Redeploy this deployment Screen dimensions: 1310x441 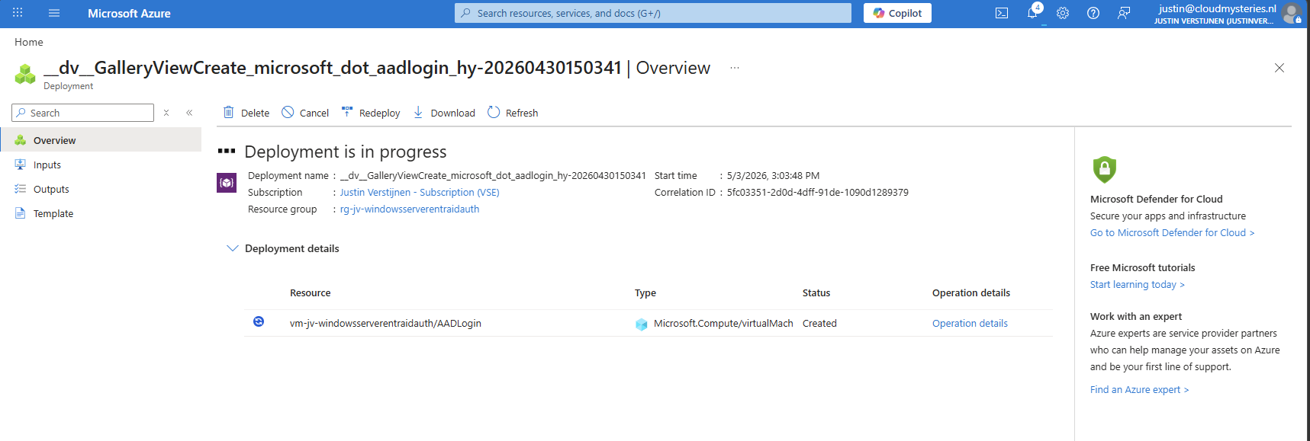[x=371, y=113]
